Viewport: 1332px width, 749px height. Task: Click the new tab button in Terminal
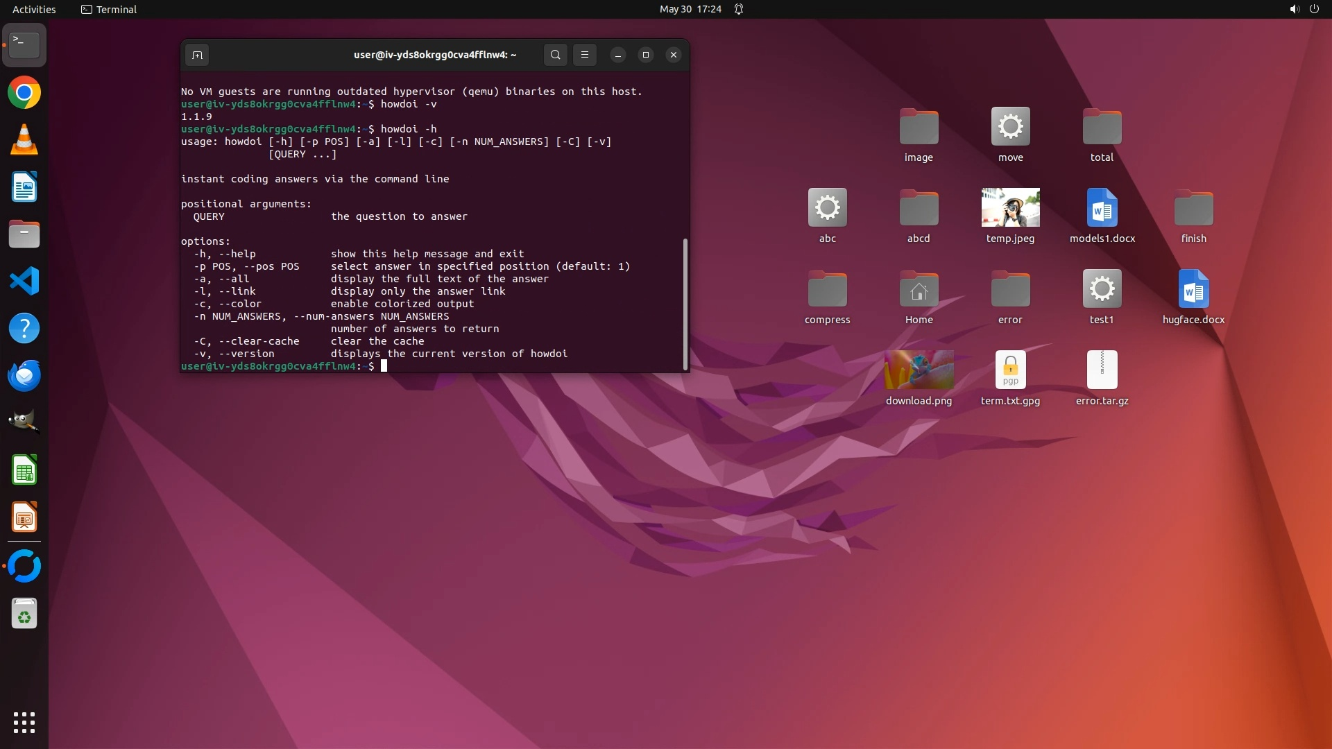click(x=197, y=55)
